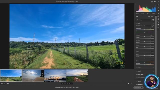Open the White Balance dropdown
This screenshot has width=160, height=90.
(147, 26)
